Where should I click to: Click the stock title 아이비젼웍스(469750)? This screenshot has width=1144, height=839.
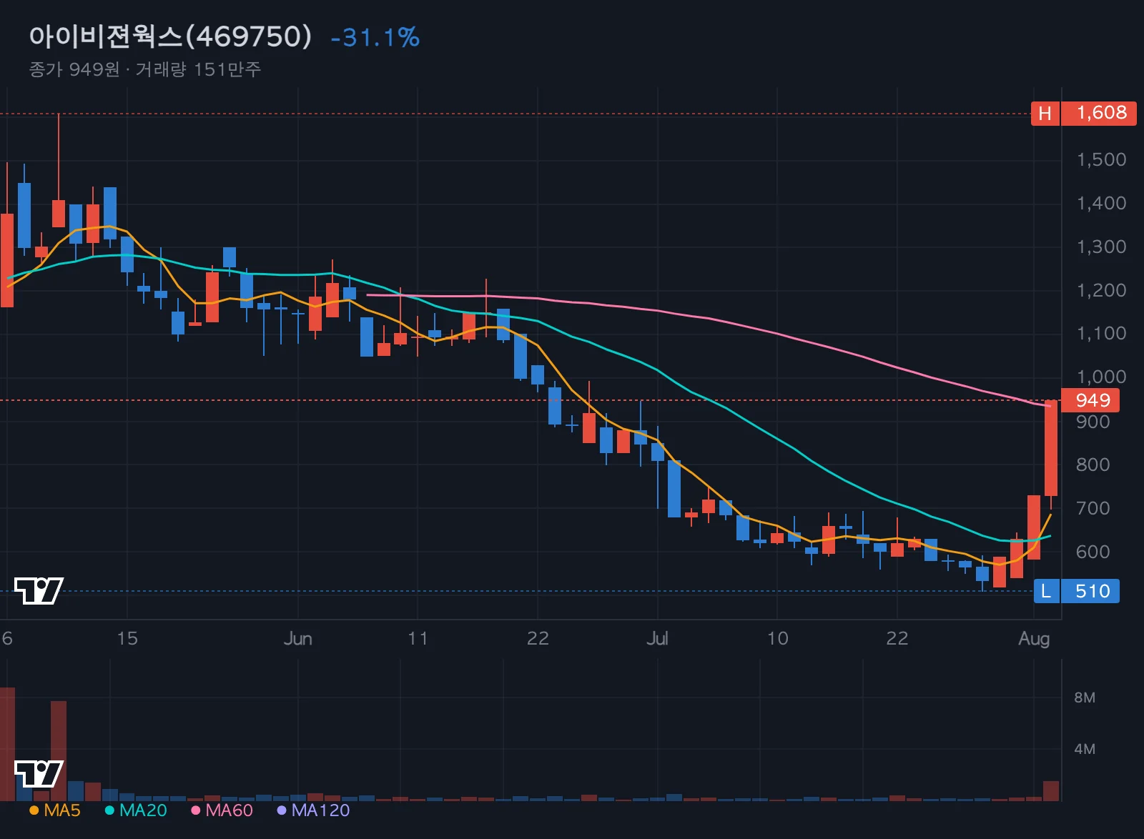click(x=170, y=36)
